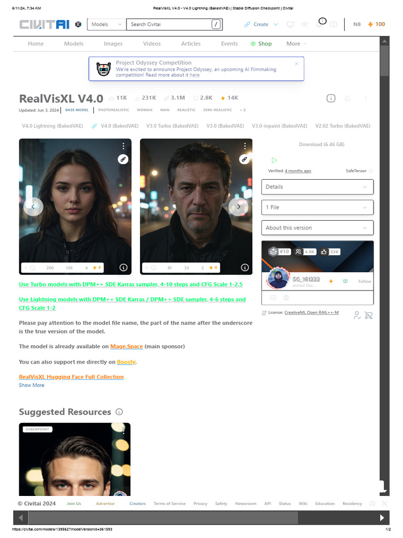Show info for the man image

(x=245, y=267)
